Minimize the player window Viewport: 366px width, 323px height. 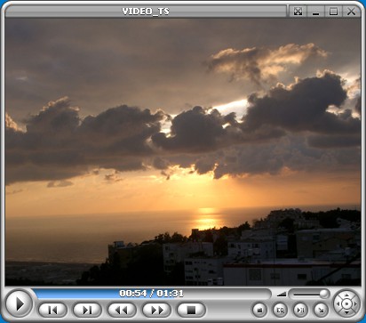point(315,12)
